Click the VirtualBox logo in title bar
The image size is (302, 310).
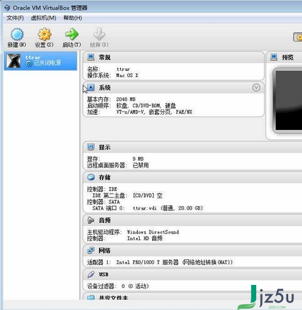[x=7, y=8]
